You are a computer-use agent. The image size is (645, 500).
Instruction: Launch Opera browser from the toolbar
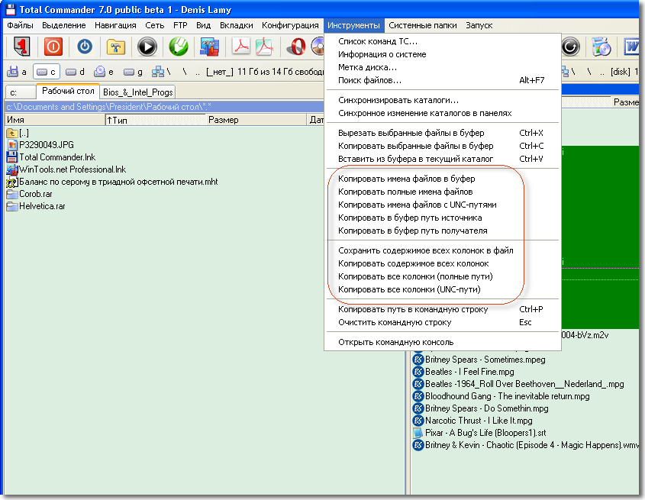pos(295,47)
